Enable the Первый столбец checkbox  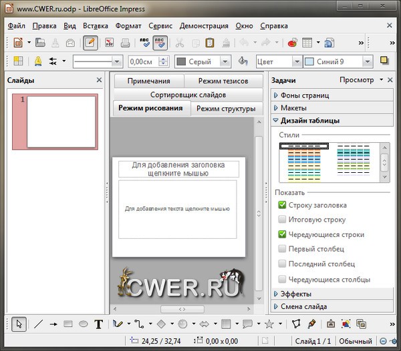(x=282, y=249)
